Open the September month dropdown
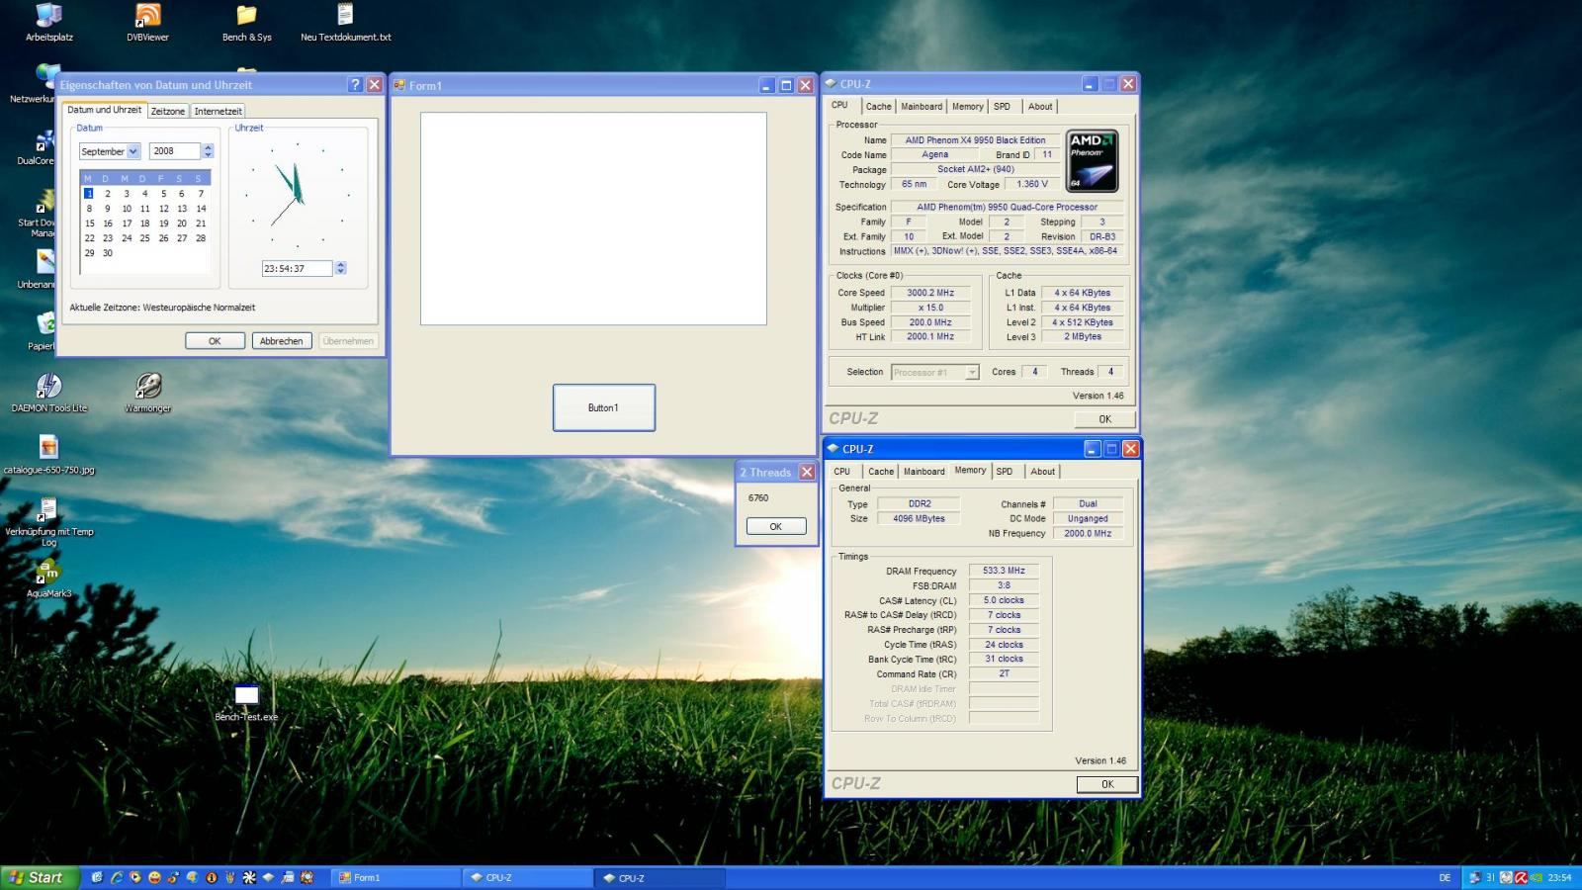This screenshot has width=1582, height=890. [x=132, y=151]
